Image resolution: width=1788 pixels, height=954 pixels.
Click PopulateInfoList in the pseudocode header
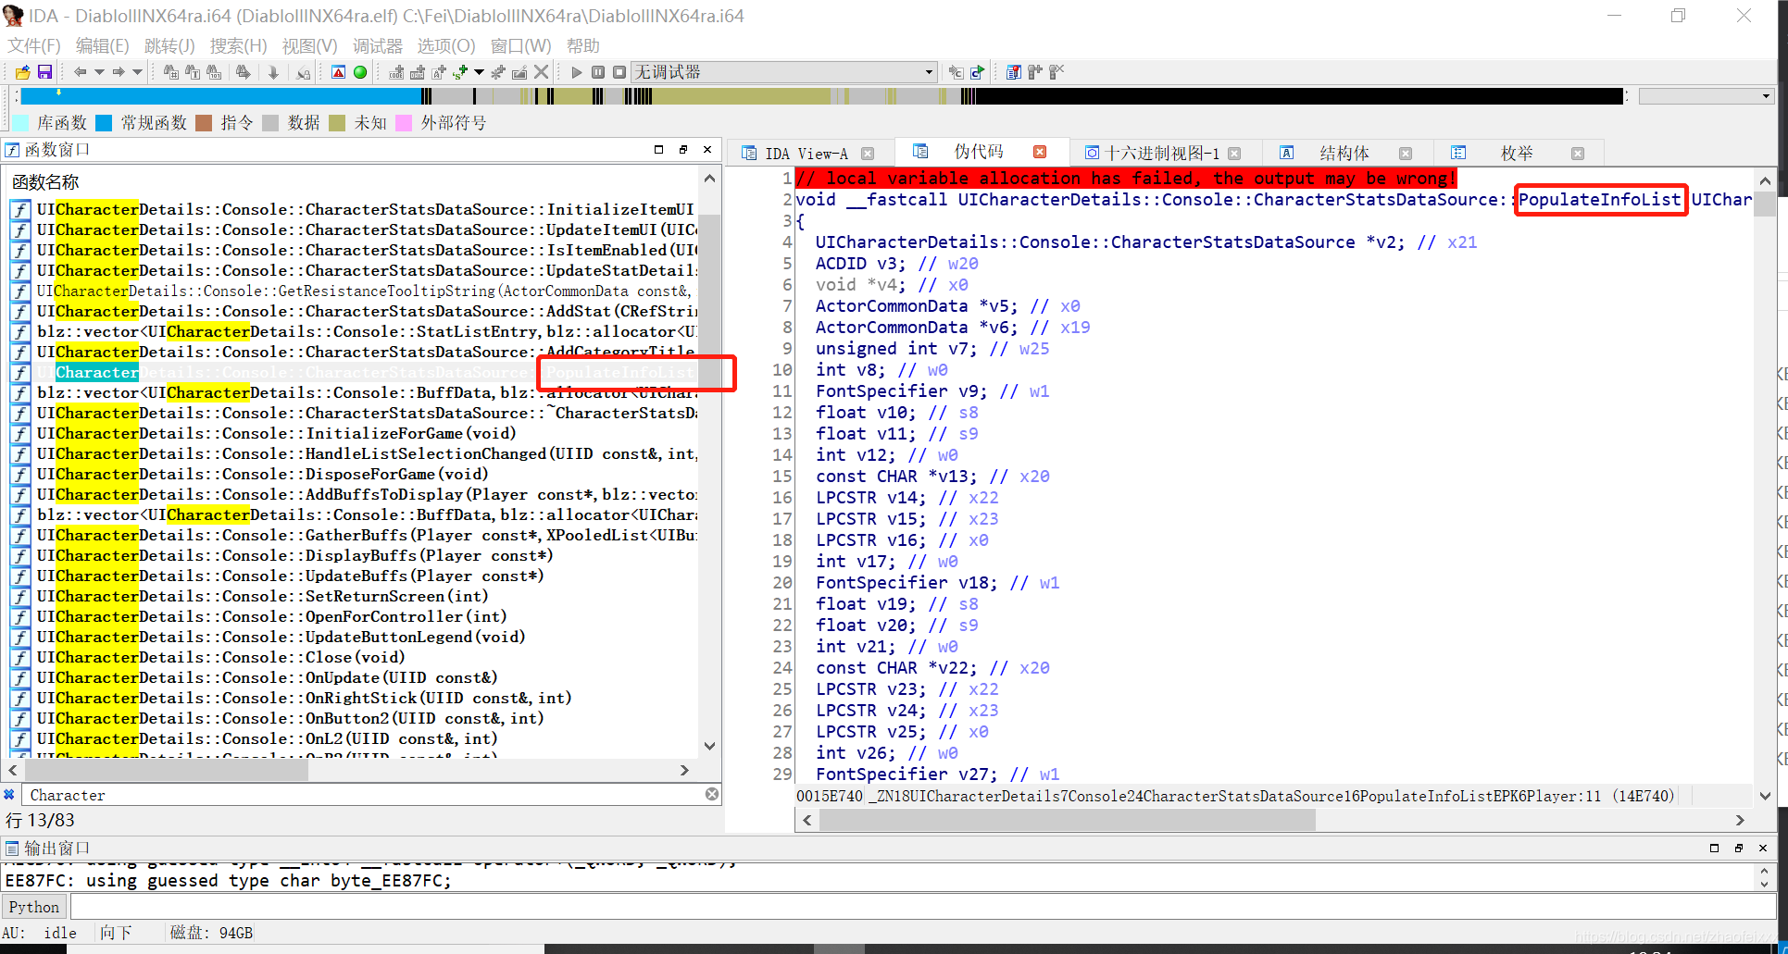(1599, 199)
